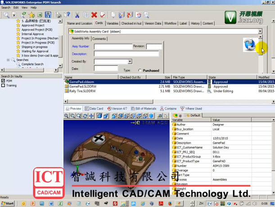Open the Version 4/7 tab
Screen dimensions: 275x207
click(117, 109)
